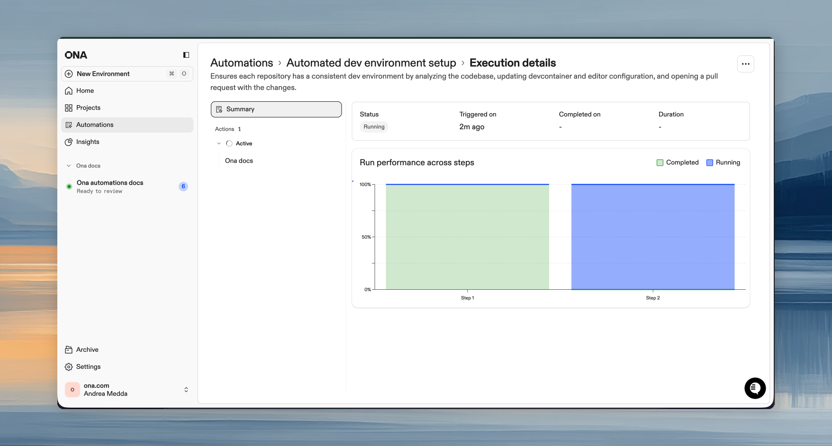This screenshot has width=832, height=446.
Task: Open the chat bubble in bottom-right corner
Action: [755, 388]
